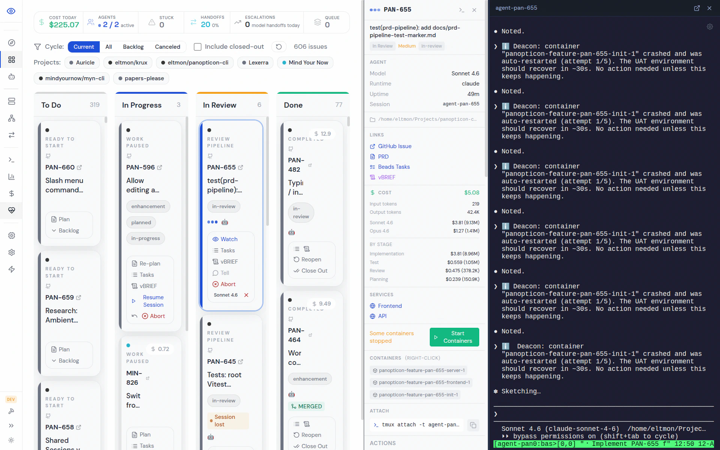The height and width of the screenshot is (450, 720).
Task: Open the Frontend service link
Action: tap(386, 306)
